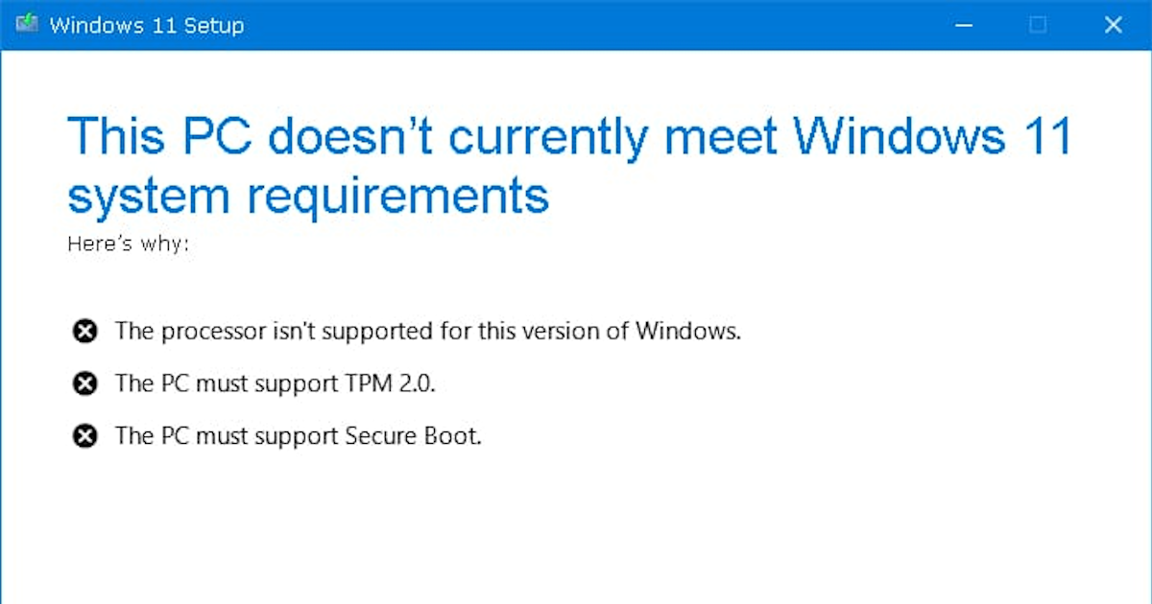Maximize the setup dialog window
The height and width of the screenshot is (604, 1152).
click(1038, 25)
